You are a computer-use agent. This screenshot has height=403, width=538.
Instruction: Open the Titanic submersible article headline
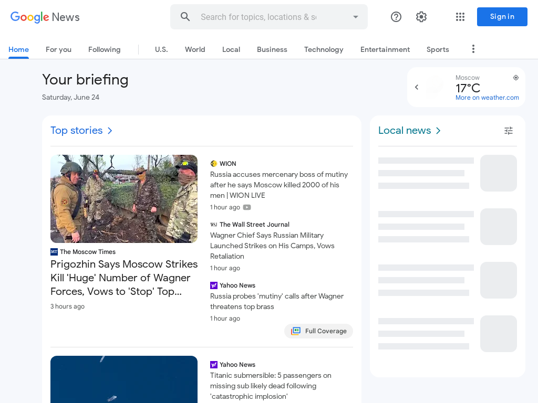click(271, 386)
